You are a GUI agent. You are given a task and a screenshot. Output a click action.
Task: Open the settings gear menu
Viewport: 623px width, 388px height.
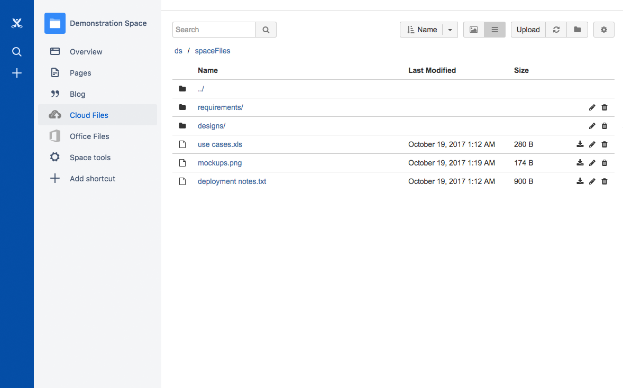tap(604, 30)
